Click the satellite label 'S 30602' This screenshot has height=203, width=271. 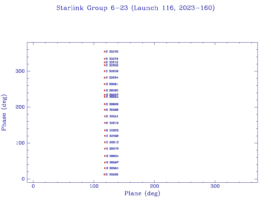coord(112,65)
